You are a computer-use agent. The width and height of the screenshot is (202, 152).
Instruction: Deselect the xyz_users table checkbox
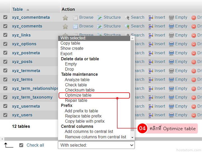(x=5, y=115)
